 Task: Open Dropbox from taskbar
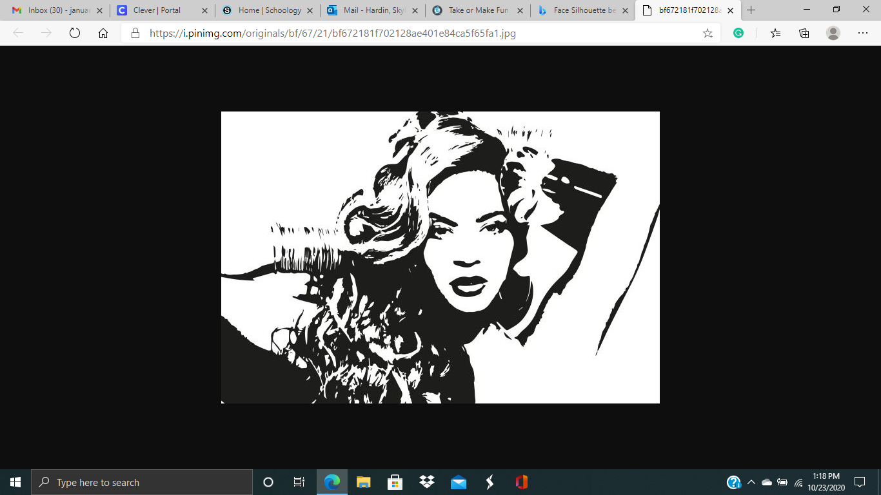click(426, 482)
